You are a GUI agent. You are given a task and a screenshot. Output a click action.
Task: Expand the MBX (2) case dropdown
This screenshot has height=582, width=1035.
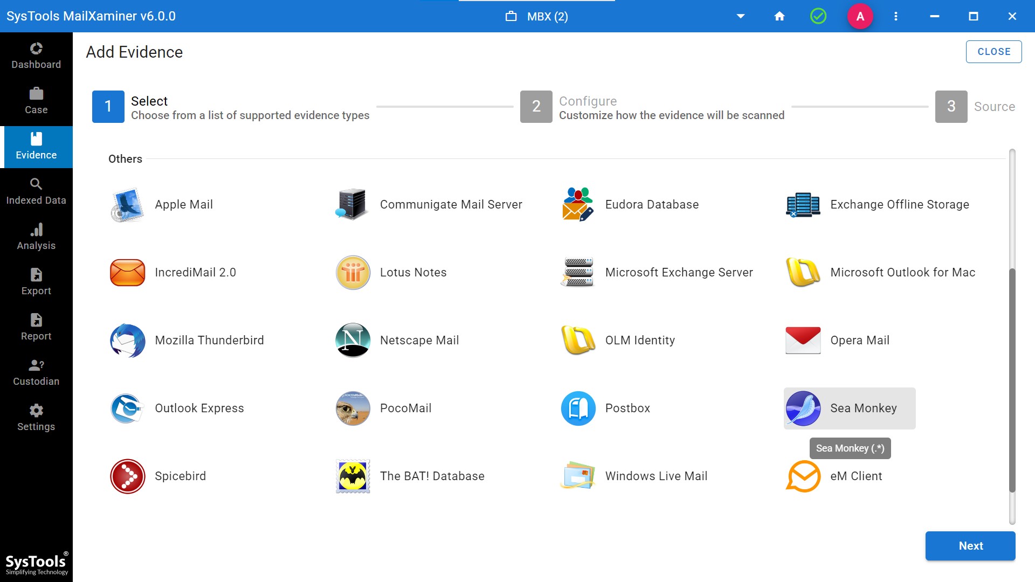(741, 16)
